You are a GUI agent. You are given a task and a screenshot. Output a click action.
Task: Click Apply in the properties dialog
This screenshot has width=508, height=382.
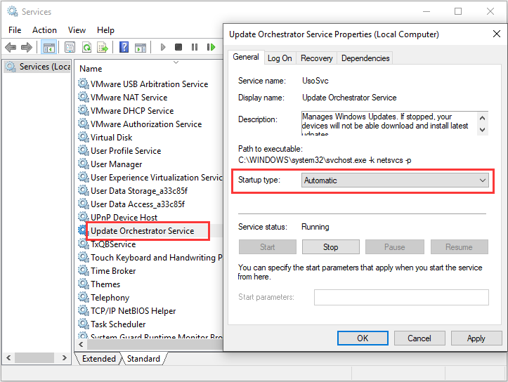click(476, 338)
